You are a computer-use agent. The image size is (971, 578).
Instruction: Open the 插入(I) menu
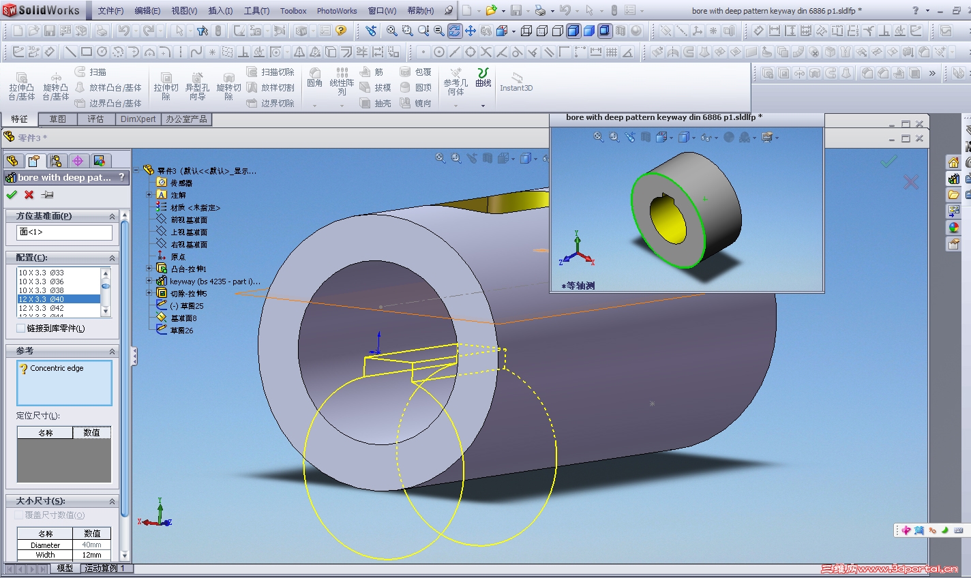(220, 11)
